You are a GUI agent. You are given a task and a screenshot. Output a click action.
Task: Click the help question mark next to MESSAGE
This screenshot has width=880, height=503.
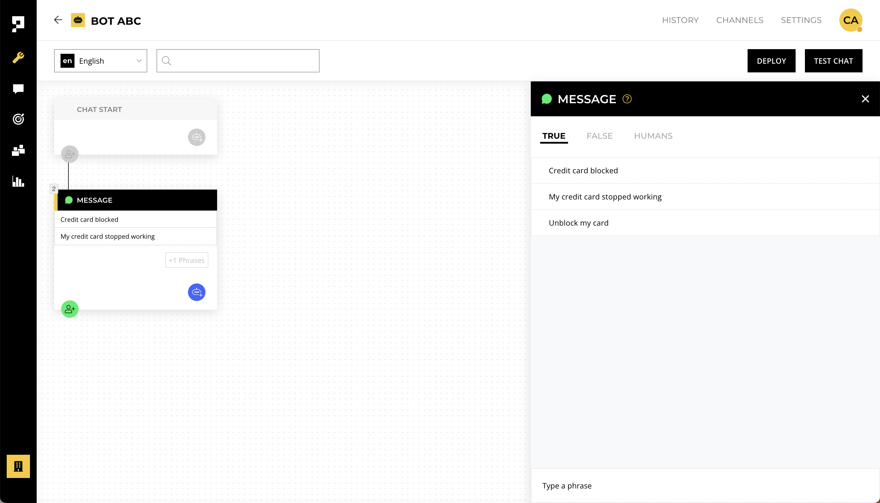[x=627, y=99]
